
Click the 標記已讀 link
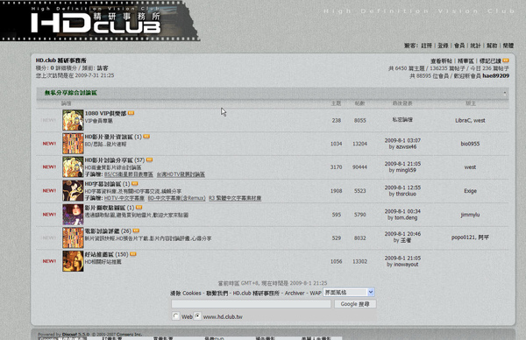(x=490, y=61)
